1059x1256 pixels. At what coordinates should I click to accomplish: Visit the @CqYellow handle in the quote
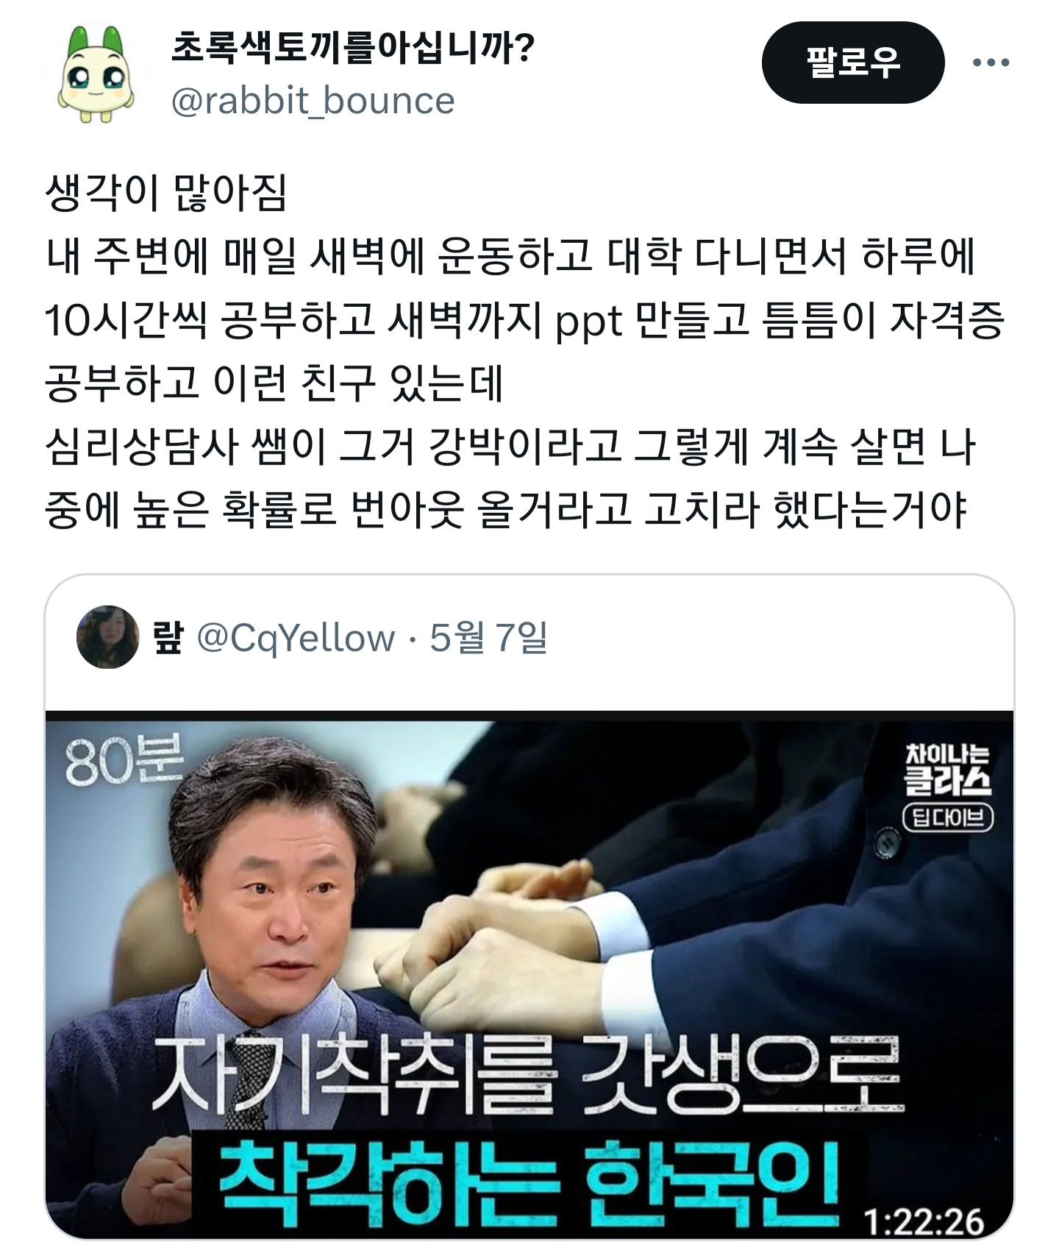click(x=296, y=639)
